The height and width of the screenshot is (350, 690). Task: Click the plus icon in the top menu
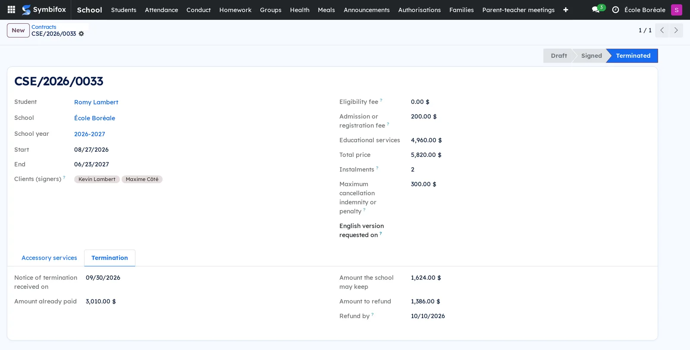pos(566,9)
